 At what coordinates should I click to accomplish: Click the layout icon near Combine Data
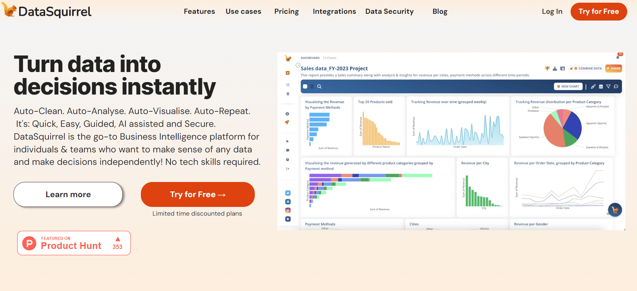click(x=563, y=68)
